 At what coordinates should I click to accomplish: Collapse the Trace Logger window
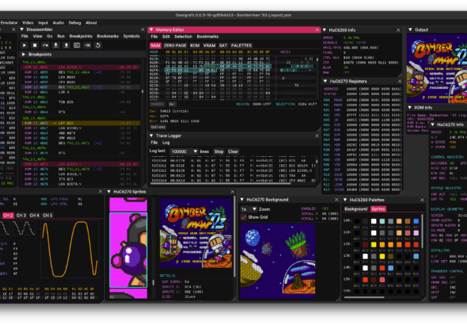tap(151, 136)
